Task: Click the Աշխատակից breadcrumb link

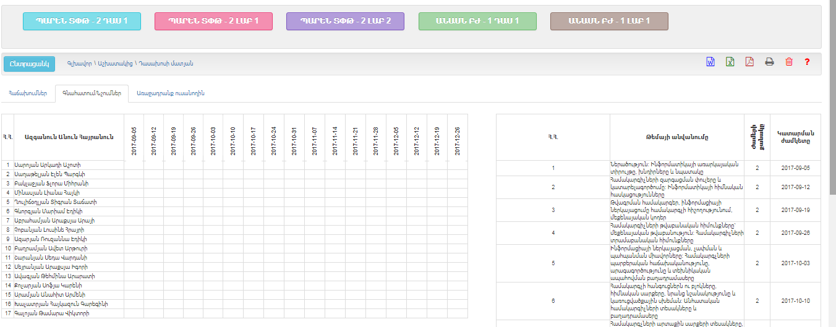Action: coord(114,64)
